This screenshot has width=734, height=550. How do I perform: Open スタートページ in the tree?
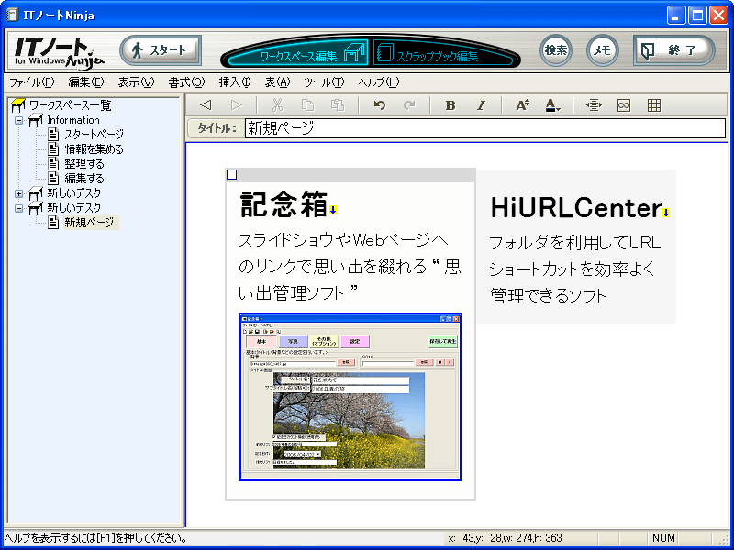pos(95,135)
